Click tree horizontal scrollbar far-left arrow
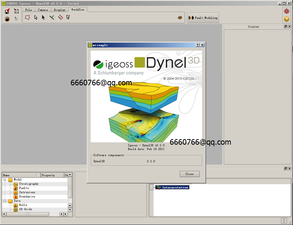The height and width of the screenshot is (225, 293). tap(4, 214)
